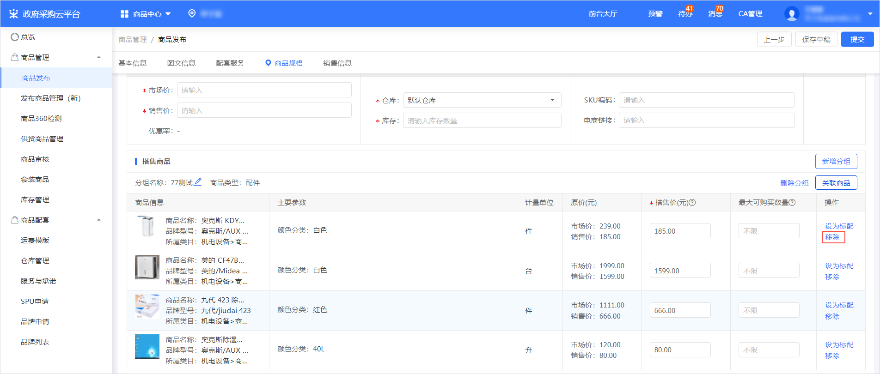Open 预警 in top navigation
The width and height of the screenshot is (880, 374).
(x=655, y=14)
